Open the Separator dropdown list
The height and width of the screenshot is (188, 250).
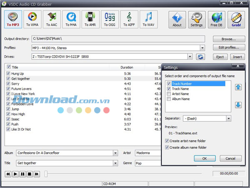228,118
